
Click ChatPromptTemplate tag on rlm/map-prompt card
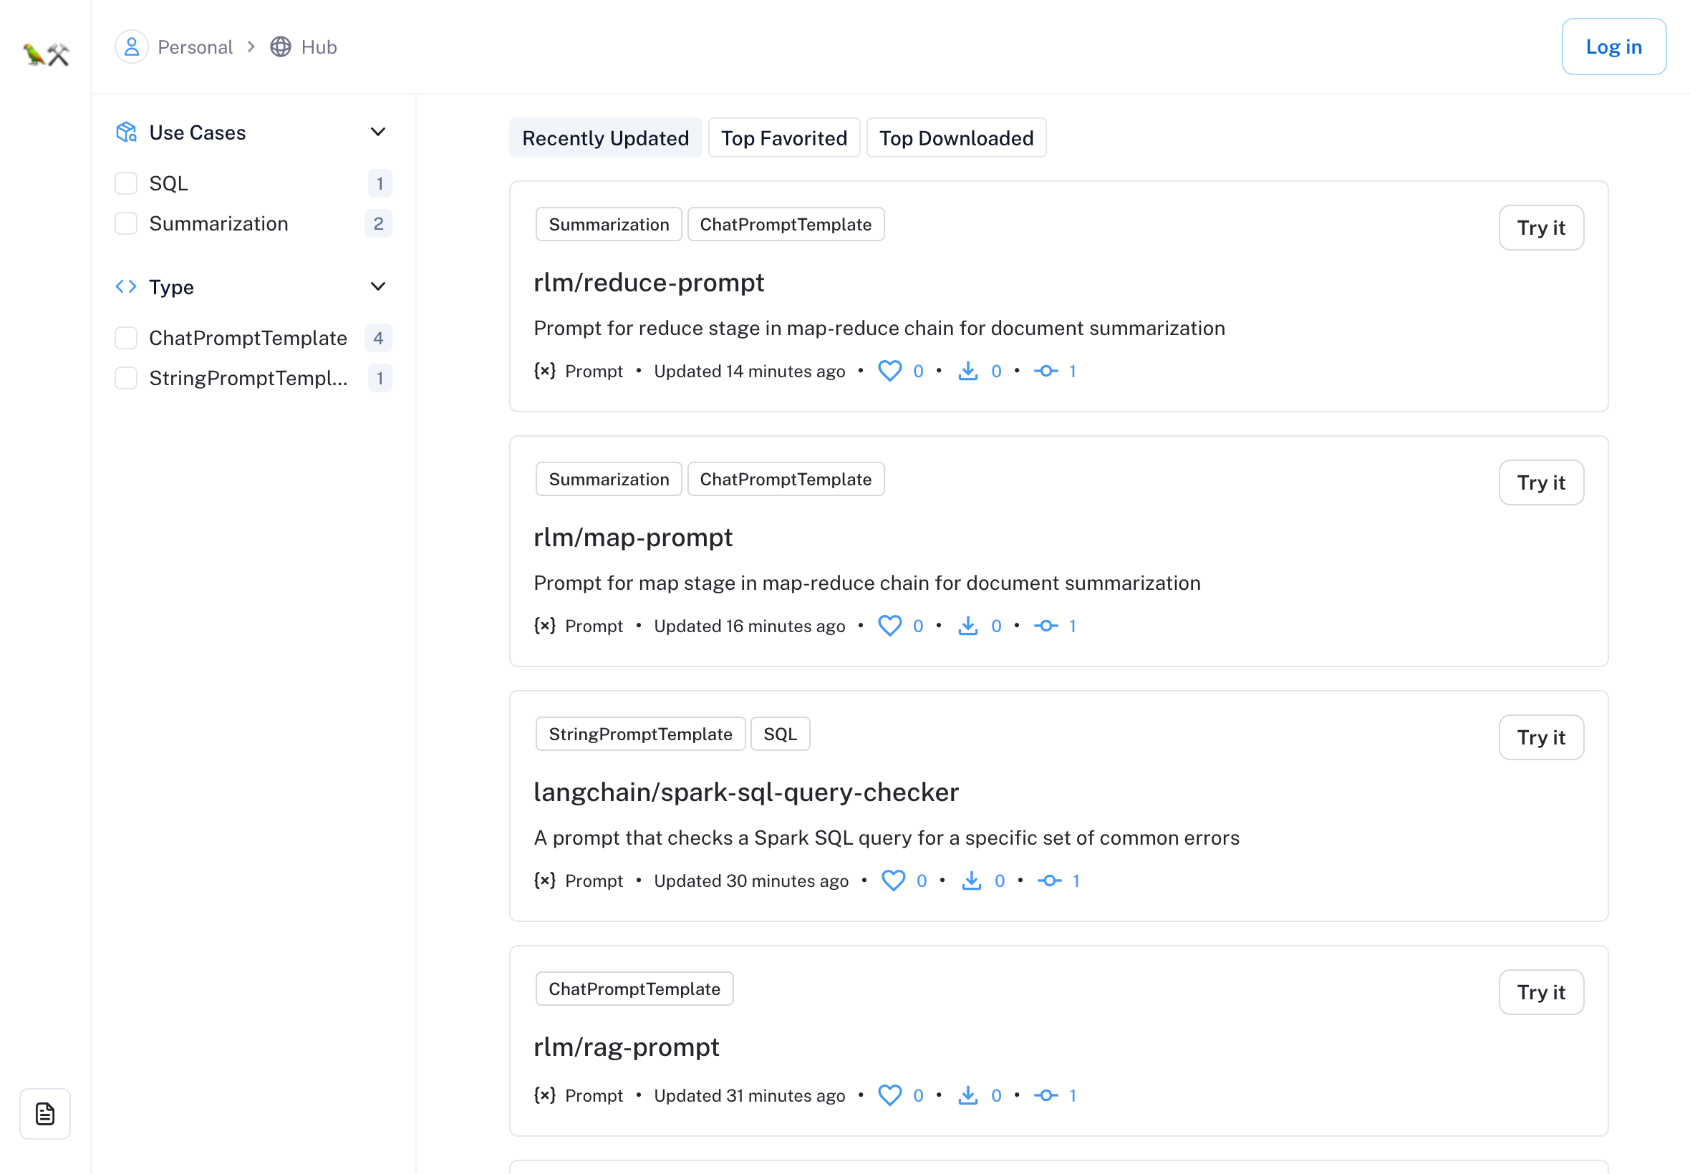(x=786, y=479)
